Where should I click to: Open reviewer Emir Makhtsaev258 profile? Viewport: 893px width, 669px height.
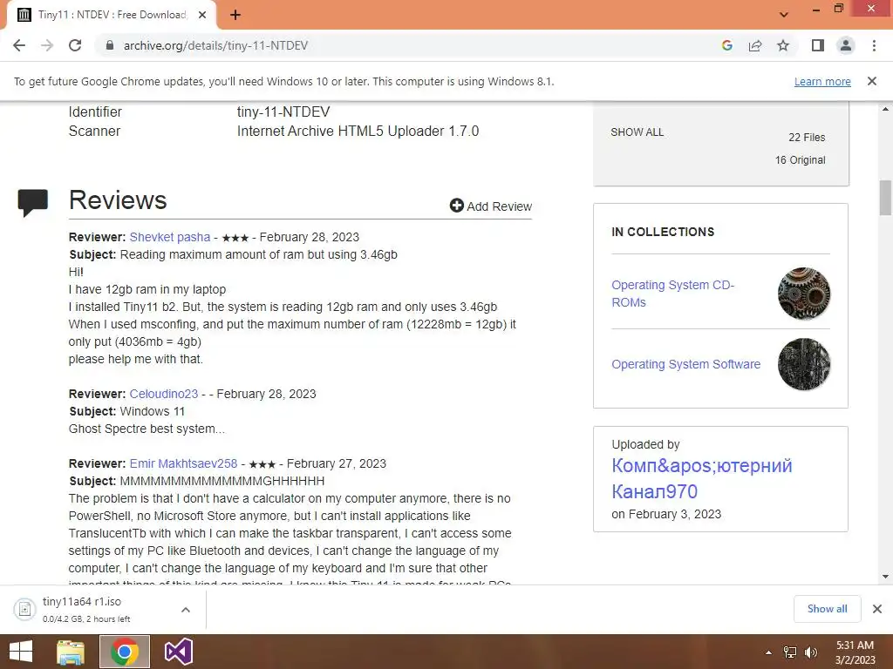[183, 463]
